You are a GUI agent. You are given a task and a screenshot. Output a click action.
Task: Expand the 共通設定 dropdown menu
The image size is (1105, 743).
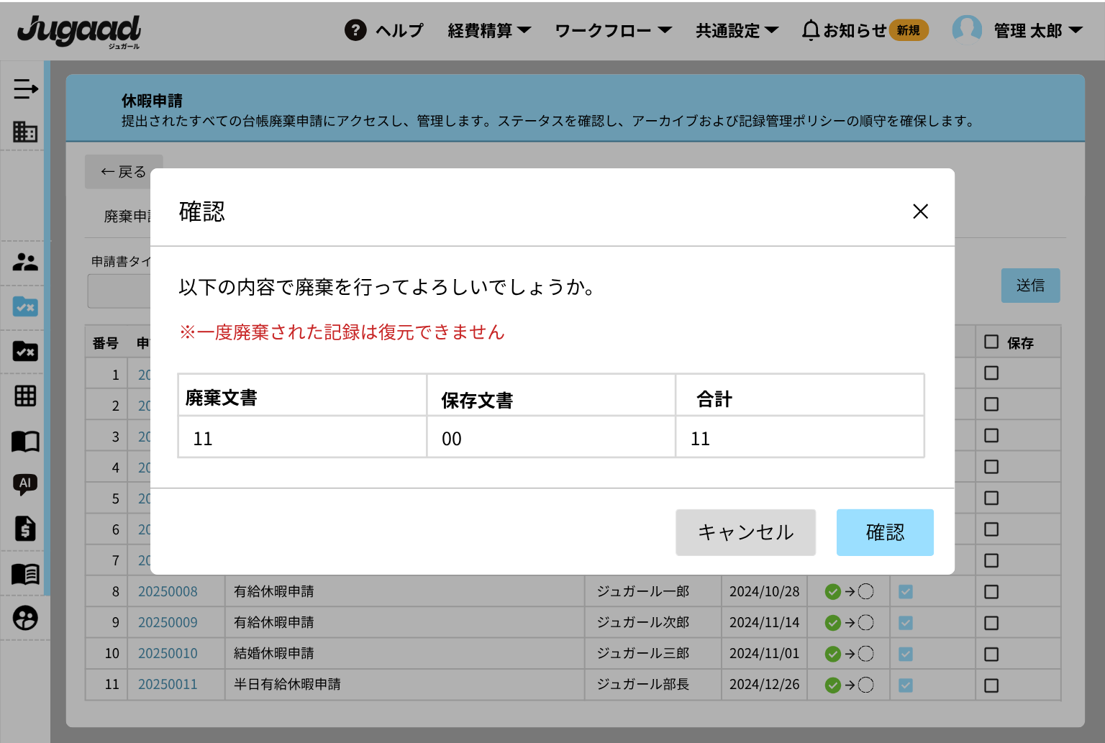[737, 30]
